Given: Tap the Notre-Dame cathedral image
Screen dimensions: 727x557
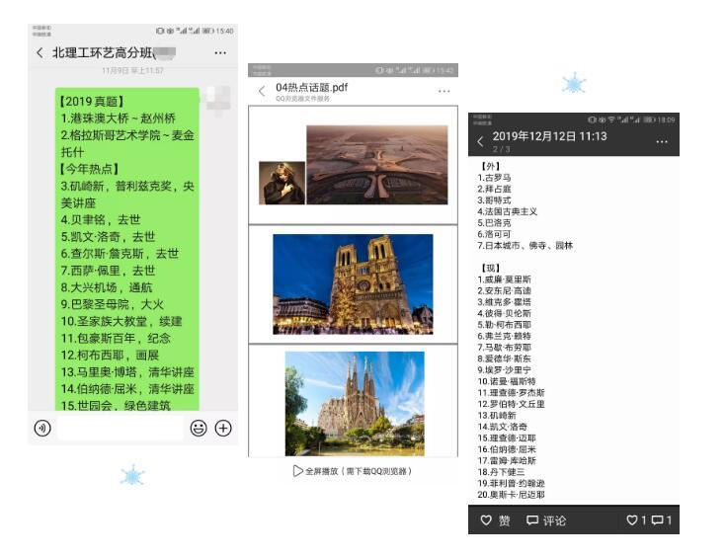Looking at the screenshot, I should [x=353, y=284].
